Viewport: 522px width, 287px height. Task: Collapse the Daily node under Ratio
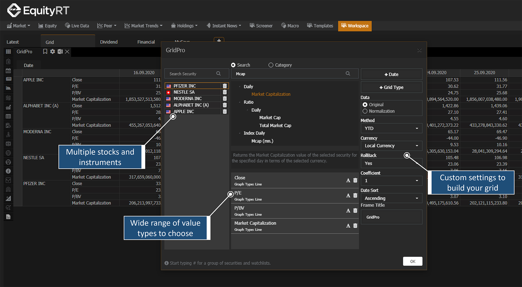pos(247,110)
